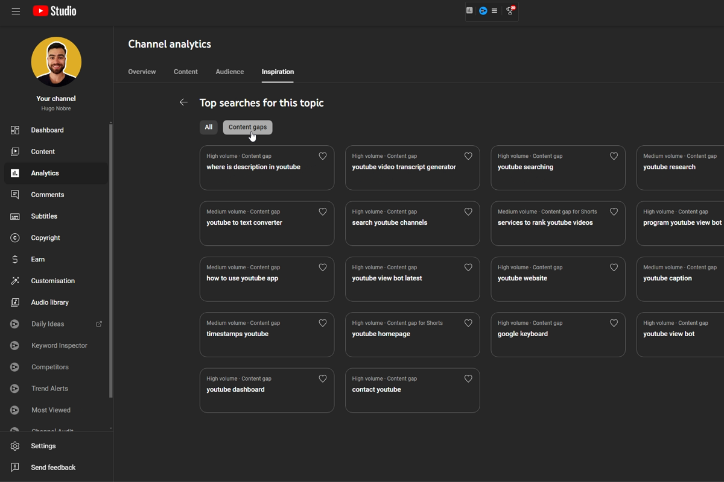This screenshot has height=482, width=724.
Task: Toggle the Content gaps filter chip
Action: click(247, 127)
